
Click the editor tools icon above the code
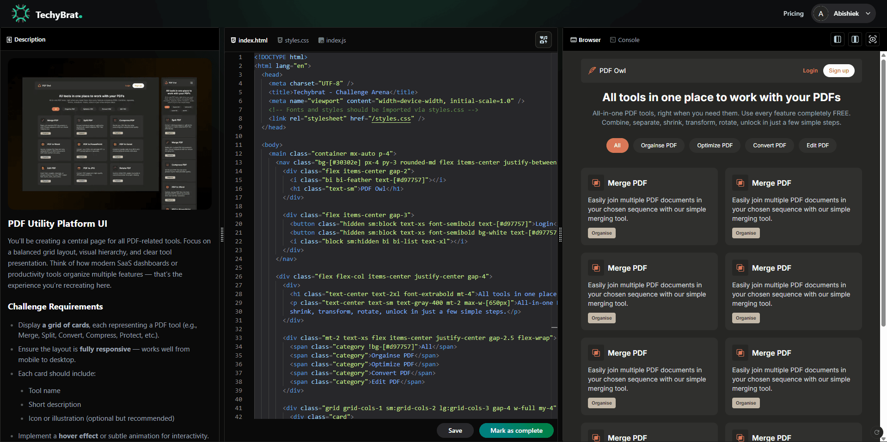pyautogui.click(x=544, y=40)
